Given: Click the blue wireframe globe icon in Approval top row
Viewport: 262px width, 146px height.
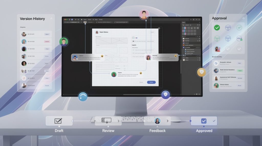Looking at the screenshot, I should (228, 28).
